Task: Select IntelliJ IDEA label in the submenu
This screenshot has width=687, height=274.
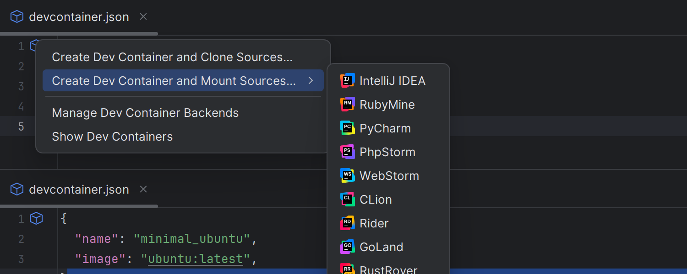Action: point(393,81)
